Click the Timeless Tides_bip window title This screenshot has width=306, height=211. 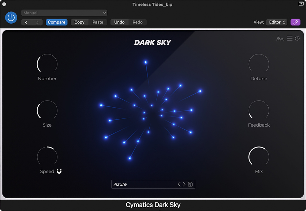(x=152, y=4)
